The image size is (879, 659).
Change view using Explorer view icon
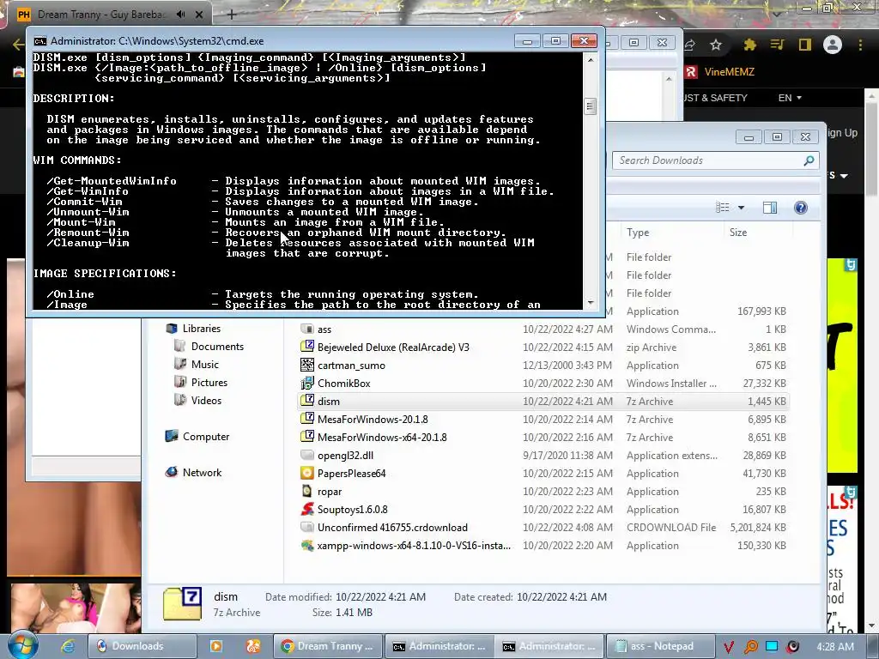pyautogui.click(x=723, y=208)
